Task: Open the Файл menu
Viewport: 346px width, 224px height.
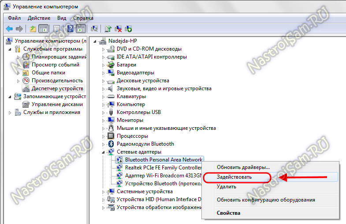Action: click(15, 18)
